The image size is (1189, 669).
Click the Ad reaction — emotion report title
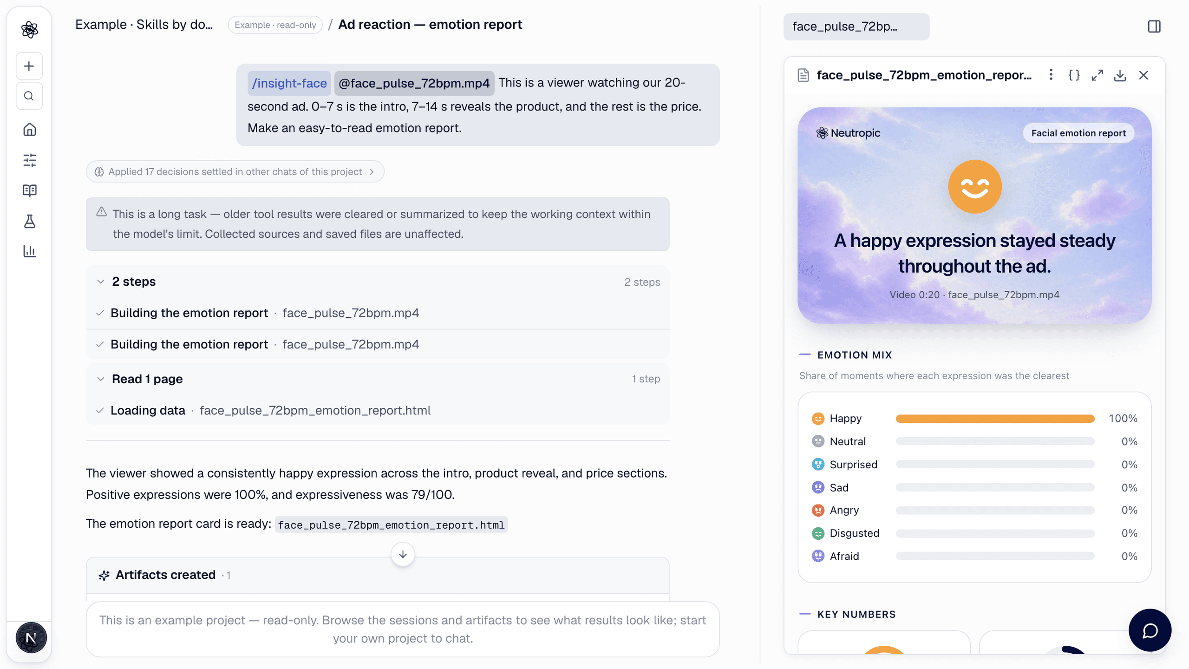pos(430,25)
